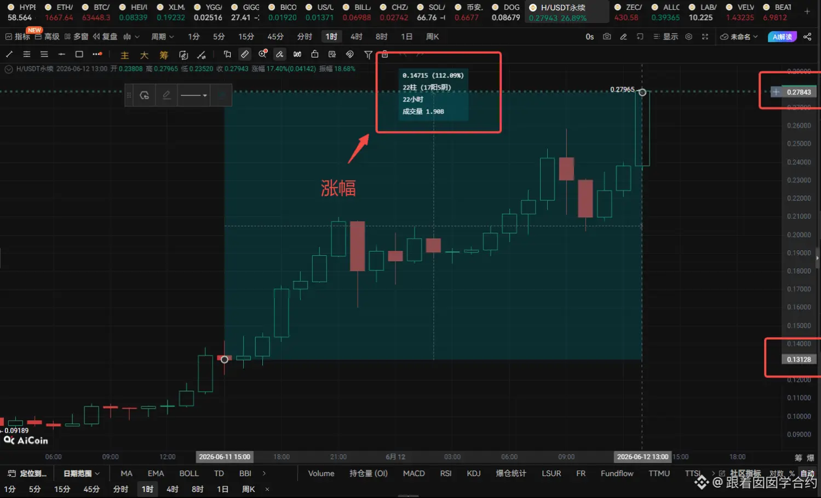Start 复盘 replay mode

coord(105,37)
